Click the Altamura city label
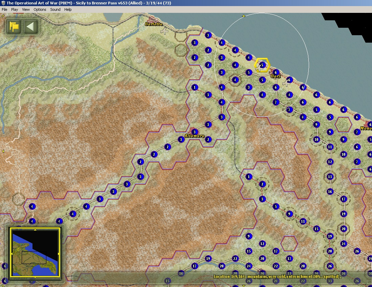This screenshot has height=287, width=372. [x=194, y=136]
